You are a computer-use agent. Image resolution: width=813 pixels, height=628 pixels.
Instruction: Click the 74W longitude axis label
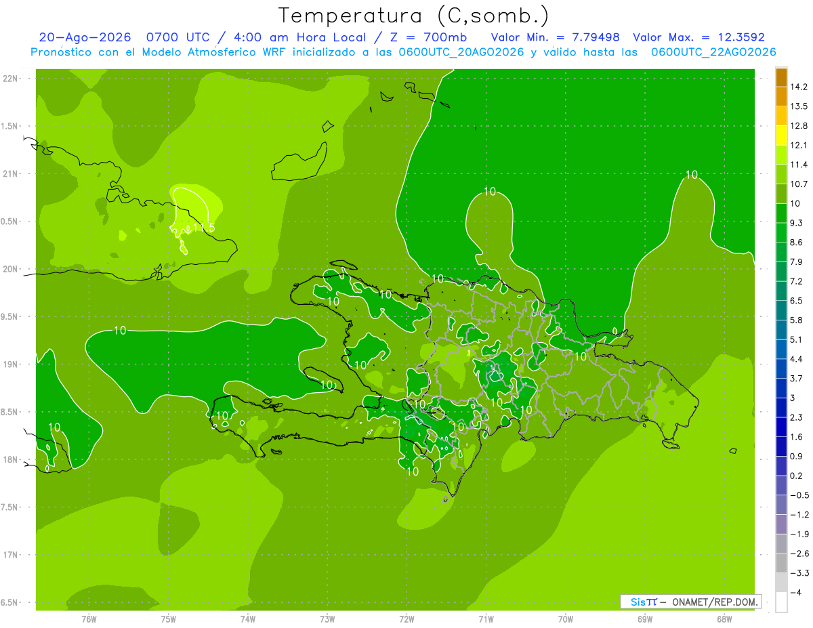coord(248,619)
